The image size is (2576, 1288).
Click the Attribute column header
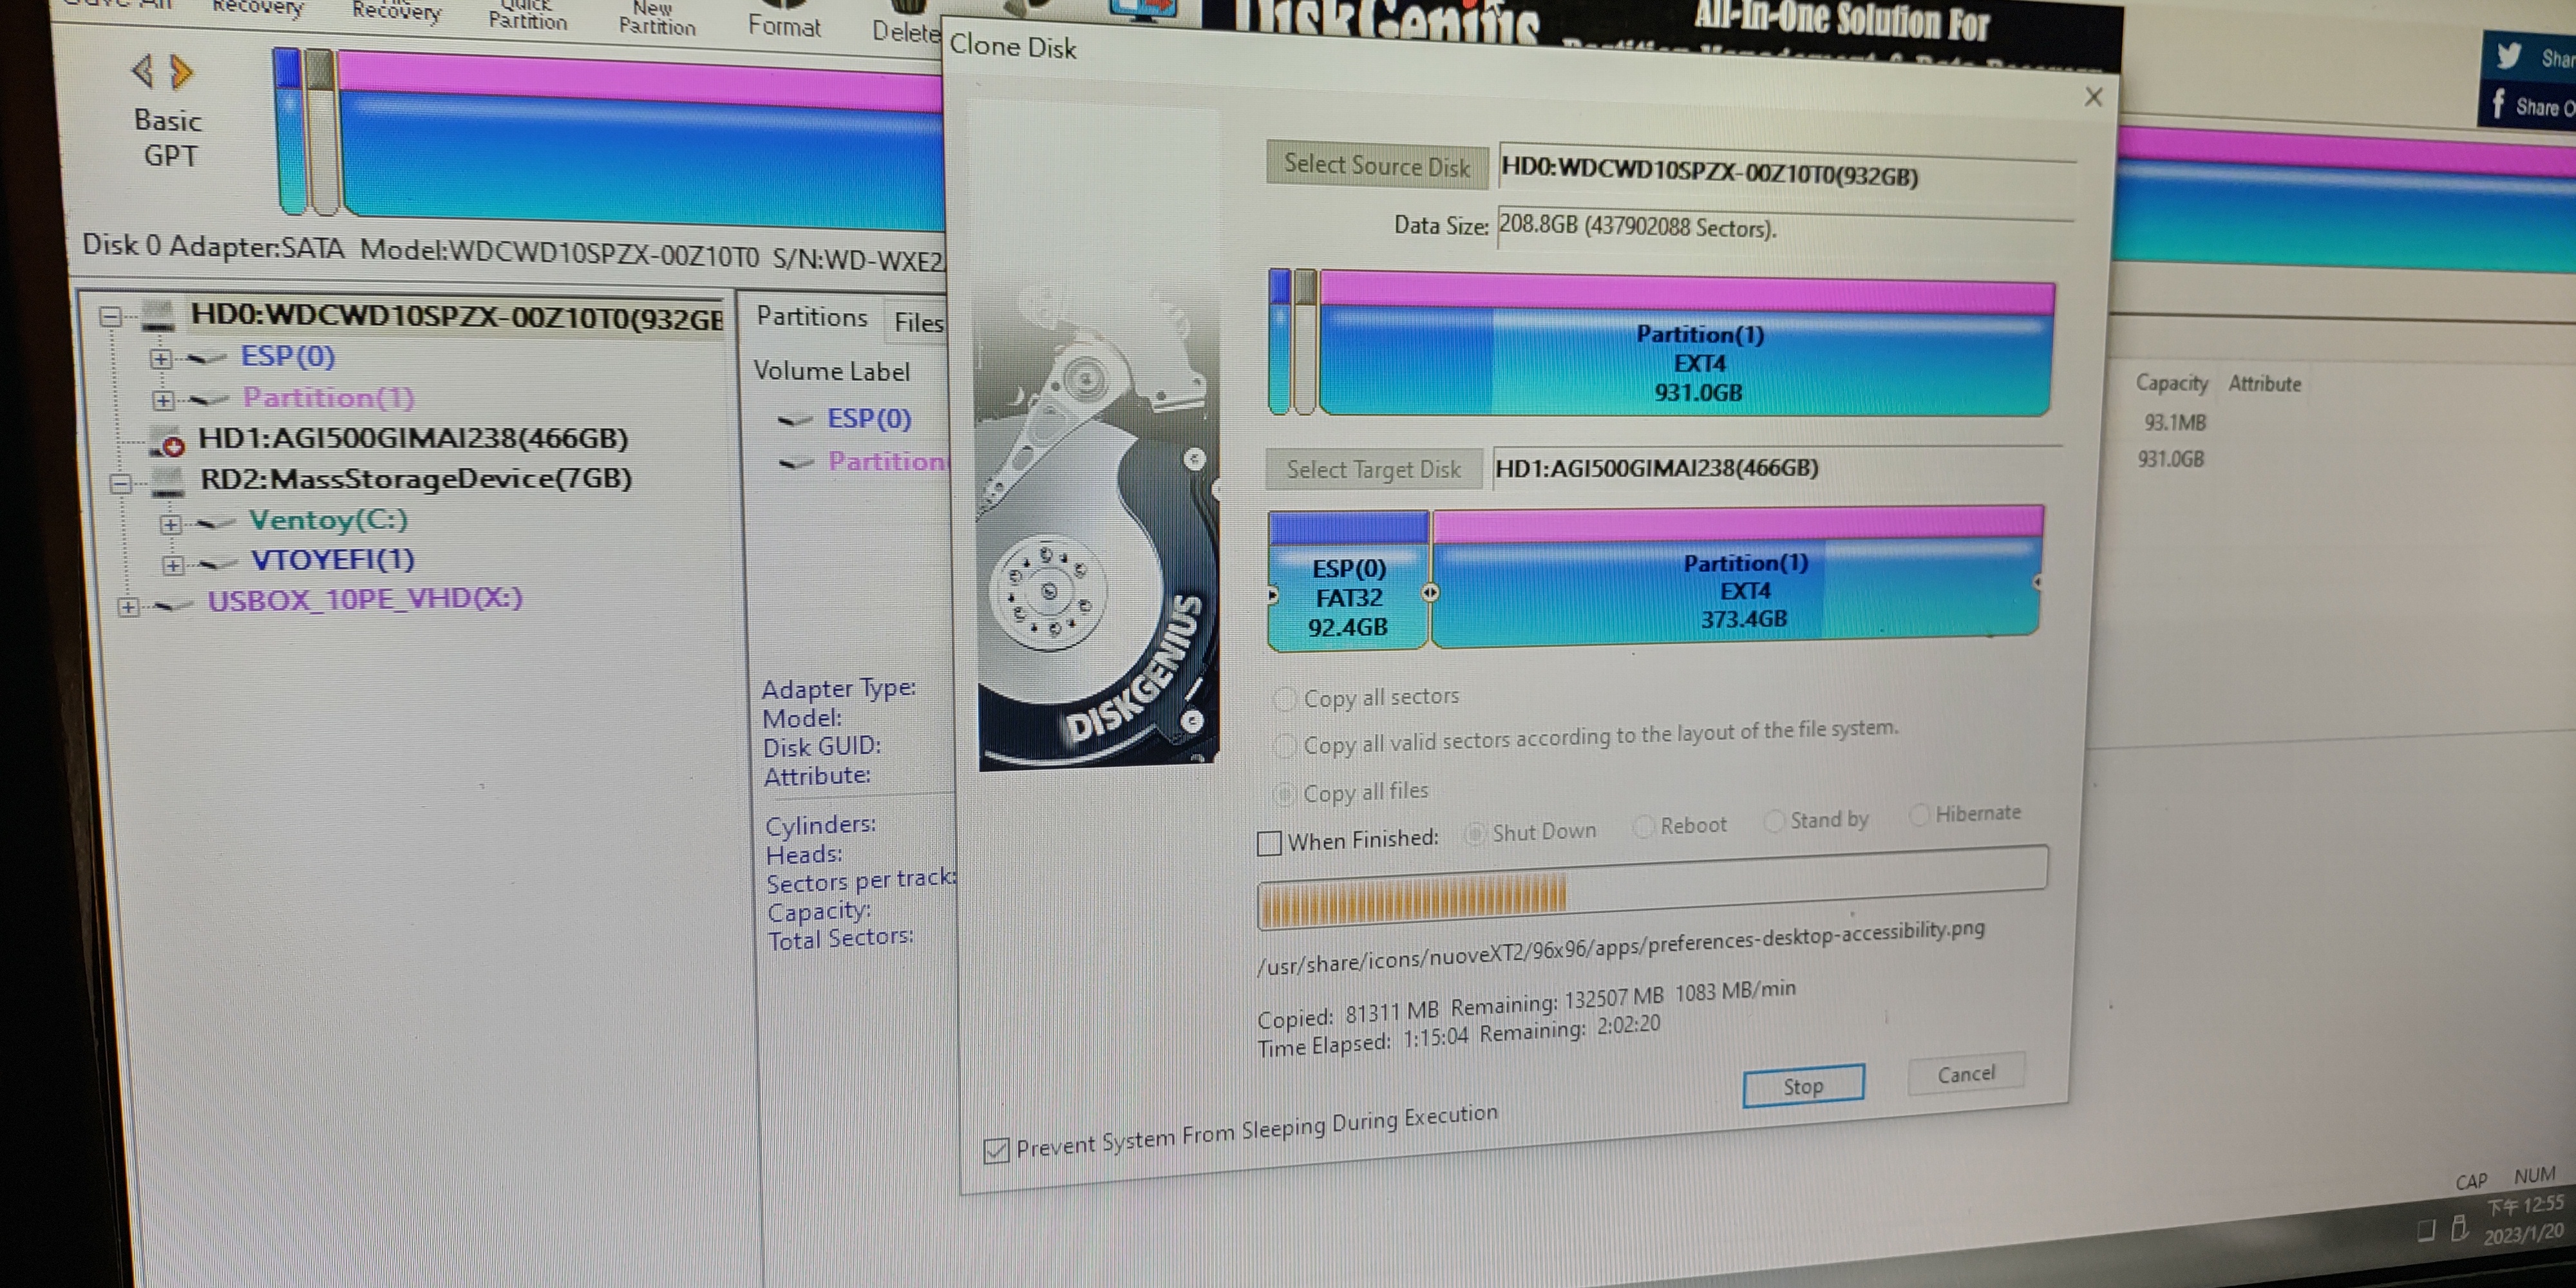click(2265, 384)
